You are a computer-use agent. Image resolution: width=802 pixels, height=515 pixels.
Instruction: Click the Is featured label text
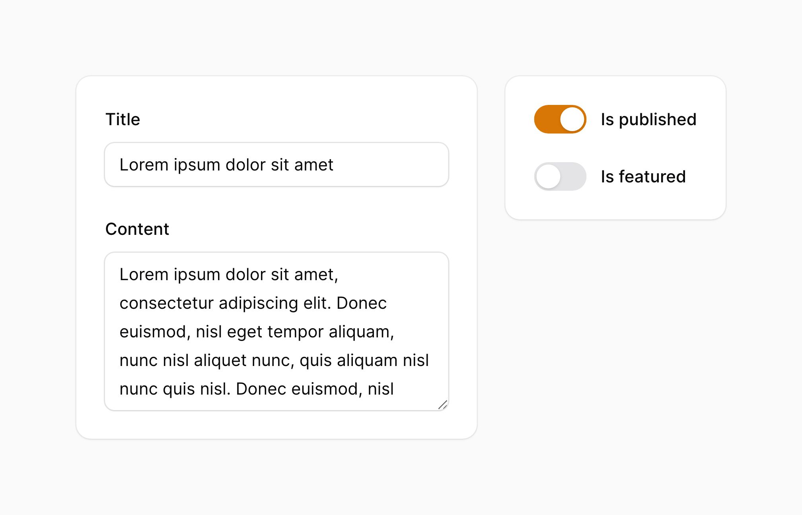[x=643, y=176]
